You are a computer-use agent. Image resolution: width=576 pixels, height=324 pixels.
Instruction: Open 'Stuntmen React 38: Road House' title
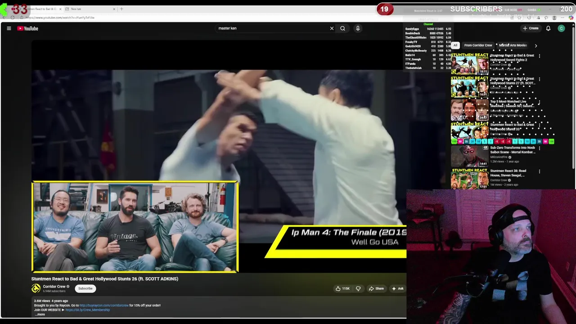point(508,173)
